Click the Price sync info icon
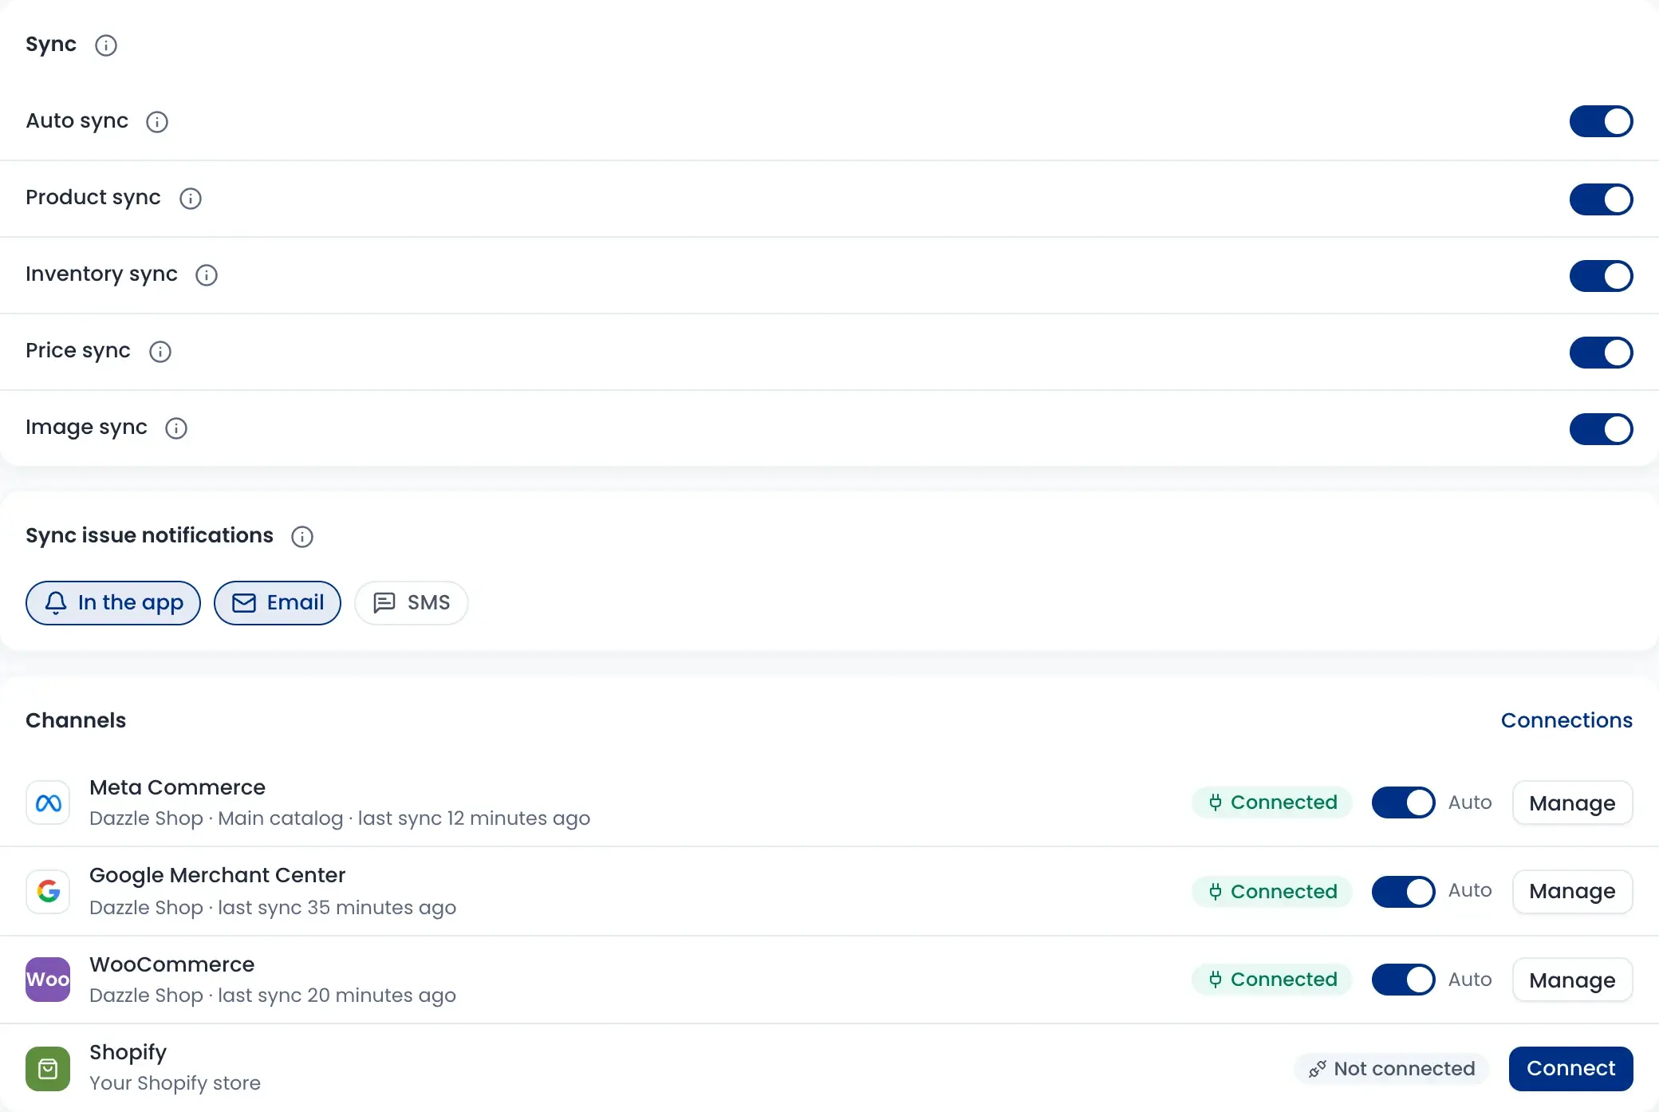The width and height of the screenshot is (1659, 1112). (160, 352)
